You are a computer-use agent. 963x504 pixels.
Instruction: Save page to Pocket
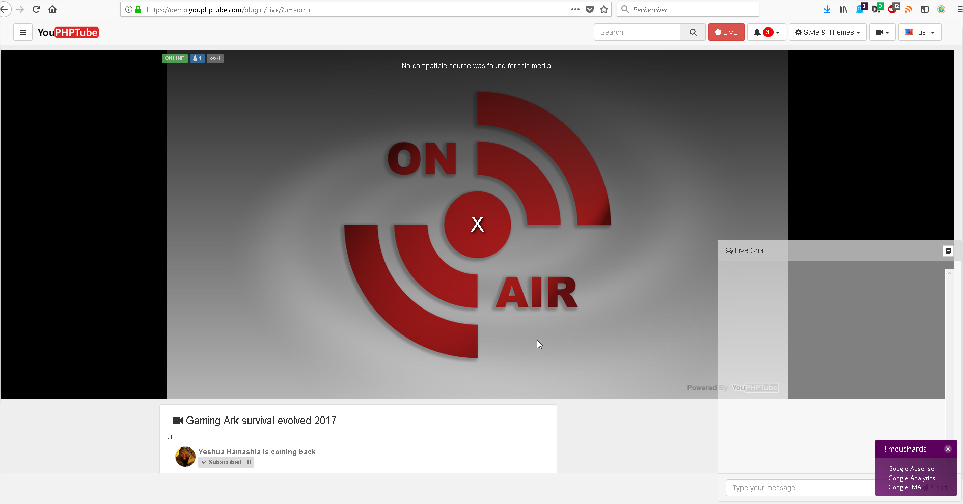coord(590,9)
